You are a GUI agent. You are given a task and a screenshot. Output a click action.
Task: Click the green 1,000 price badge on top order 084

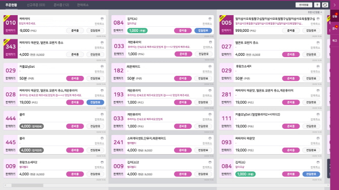(x=138, y=31)
